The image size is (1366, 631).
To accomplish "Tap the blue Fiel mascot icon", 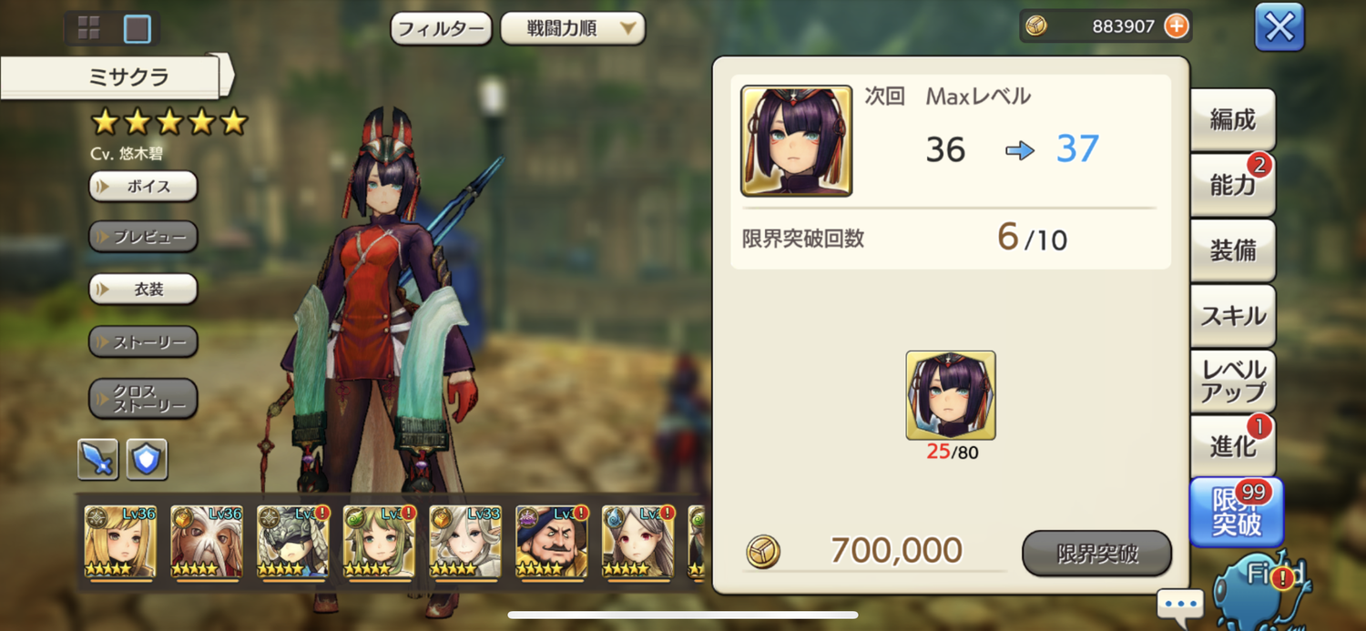I will (1259, 581).
